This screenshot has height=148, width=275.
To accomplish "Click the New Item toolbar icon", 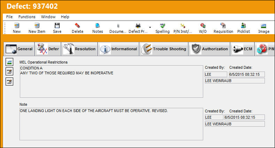I will 37,28.
